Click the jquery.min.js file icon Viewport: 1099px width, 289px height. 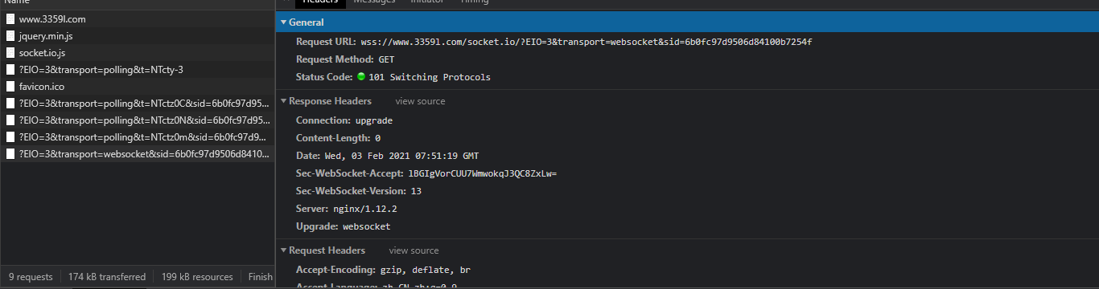pos(10,35)
